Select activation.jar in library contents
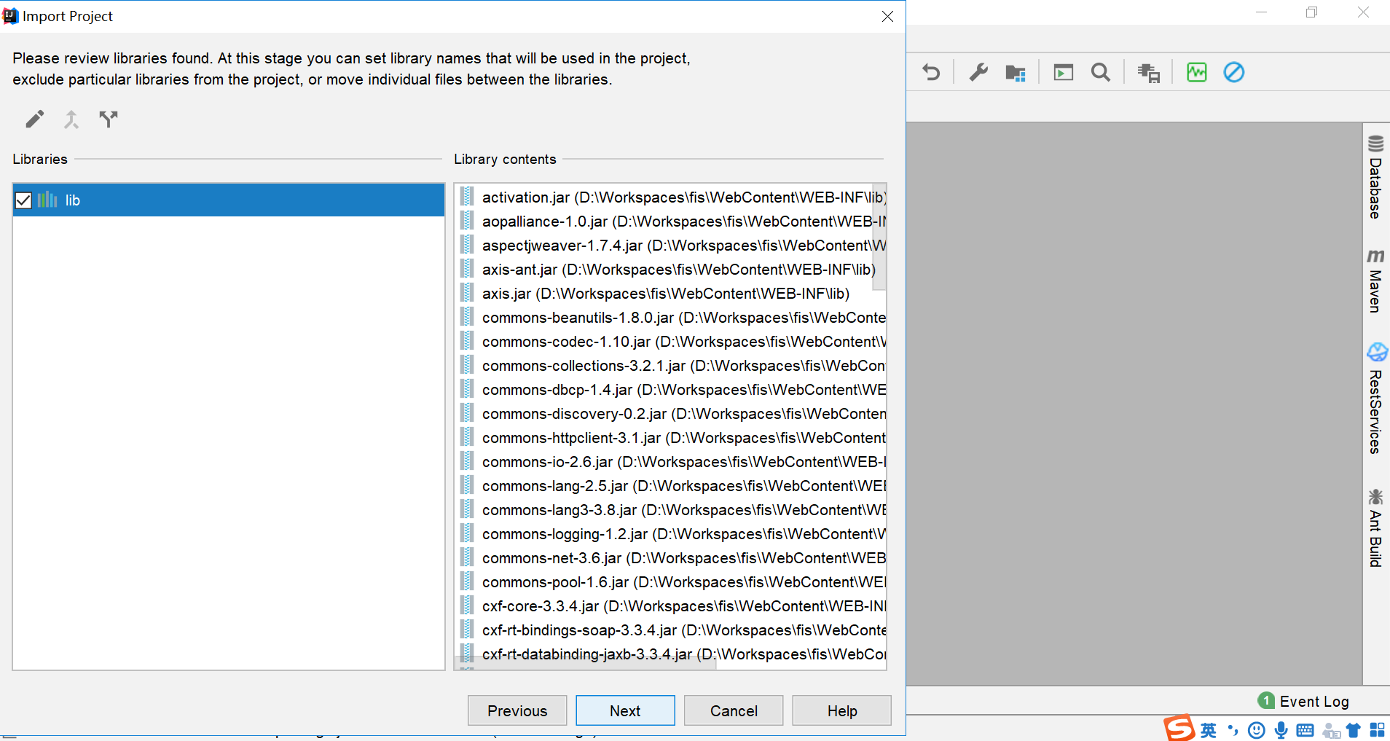The height and width of the screenshot is (741, 1390). click(672, 197)
